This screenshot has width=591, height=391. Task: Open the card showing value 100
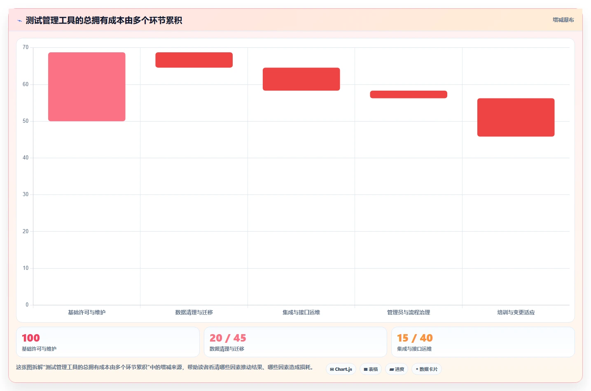coord(108,342)
